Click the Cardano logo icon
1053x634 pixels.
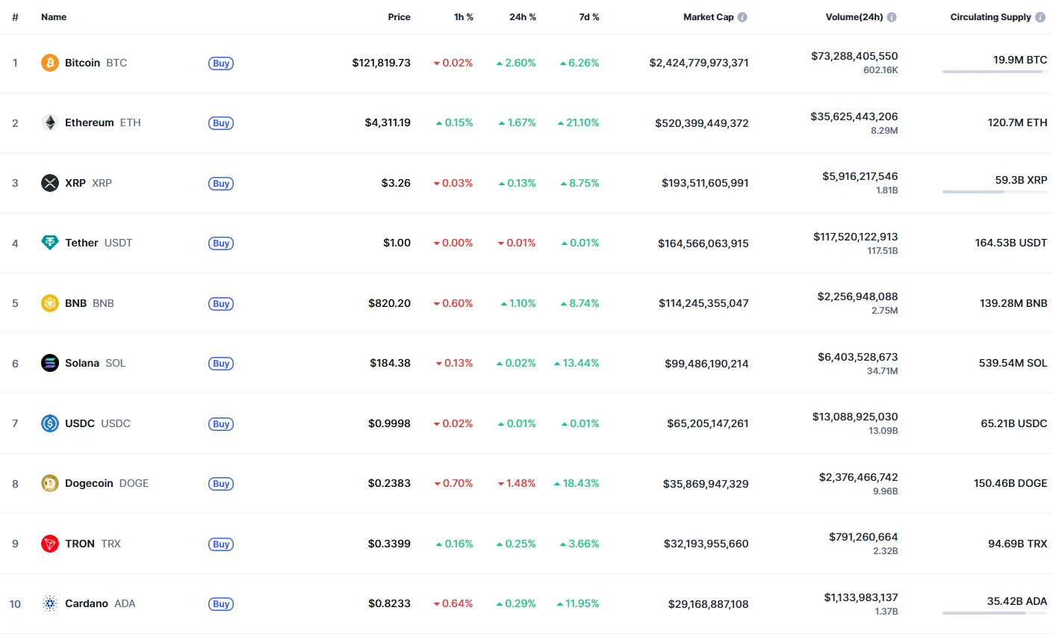pos(50,603)
